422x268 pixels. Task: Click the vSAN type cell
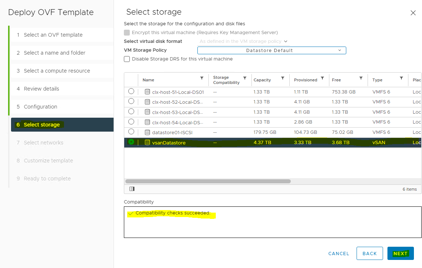379,142
